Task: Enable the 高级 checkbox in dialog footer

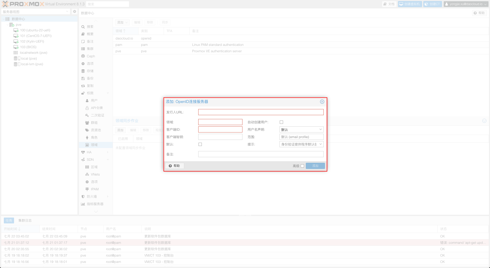Action: (302, 166)
